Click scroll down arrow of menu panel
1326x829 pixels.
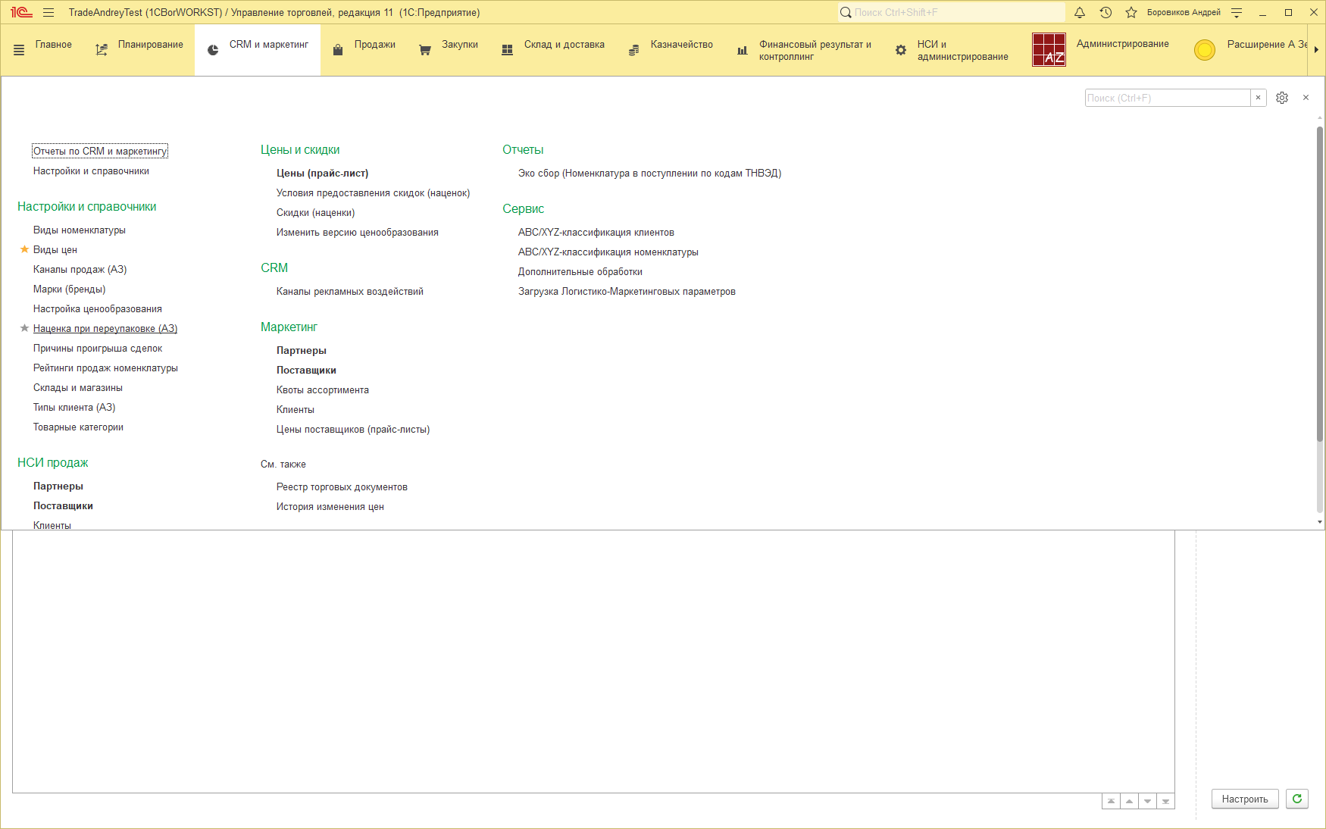1319,522
